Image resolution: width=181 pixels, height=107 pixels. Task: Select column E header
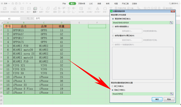click(79, 23)
